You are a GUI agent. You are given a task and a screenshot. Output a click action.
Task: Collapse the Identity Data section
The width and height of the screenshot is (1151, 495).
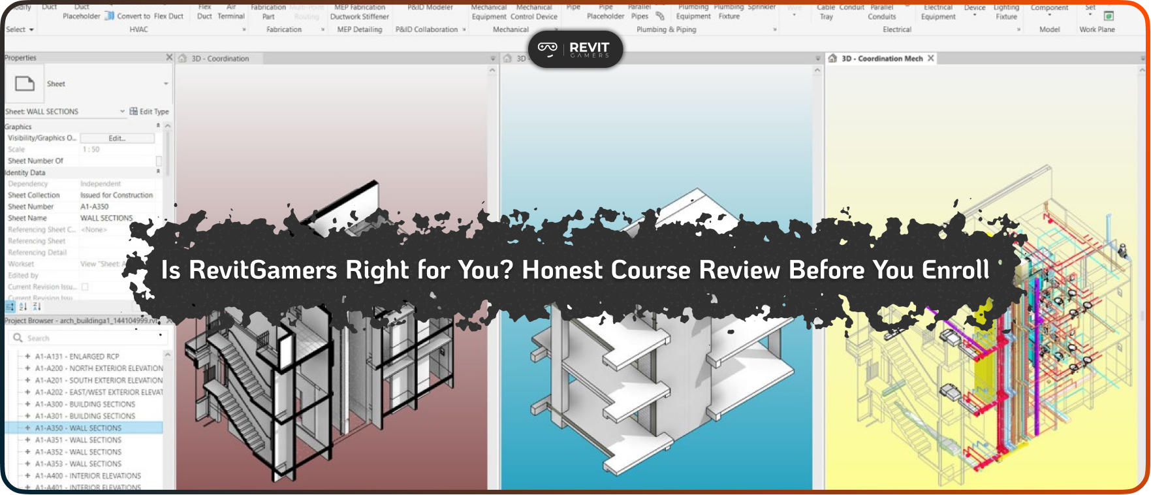[158, 172]
